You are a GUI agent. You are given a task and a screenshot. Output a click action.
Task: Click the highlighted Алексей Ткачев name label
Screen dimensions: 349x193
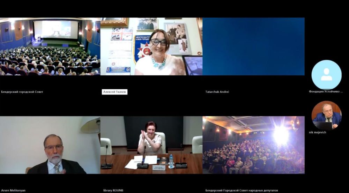[114, 92]
